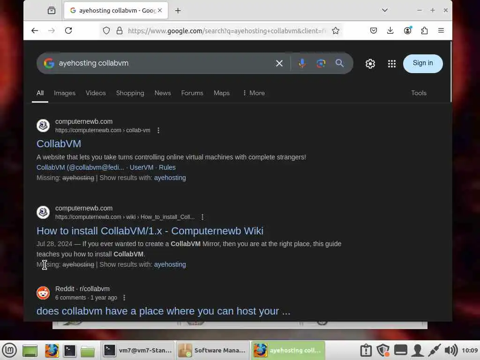Open the Firefox View icon beside tabs
The width and height of the screenshot is (480, 360).
pos(52,11)
